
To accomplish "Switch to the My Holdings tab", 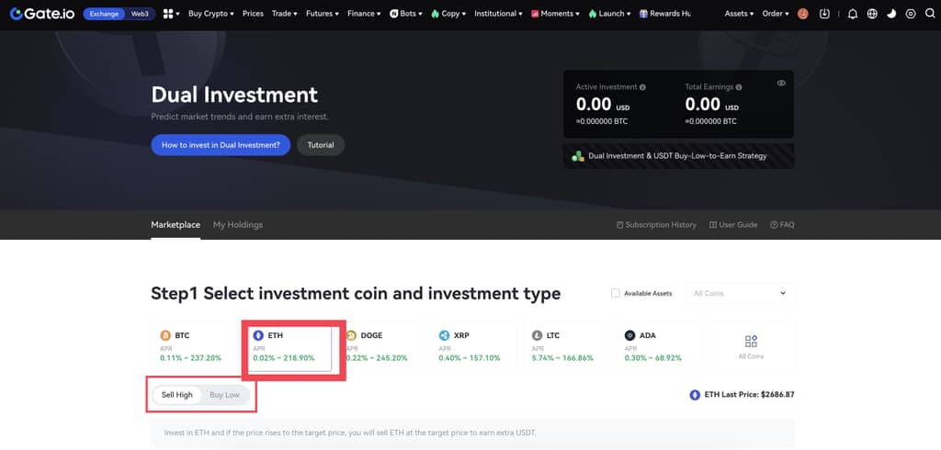I will (237, 225).
